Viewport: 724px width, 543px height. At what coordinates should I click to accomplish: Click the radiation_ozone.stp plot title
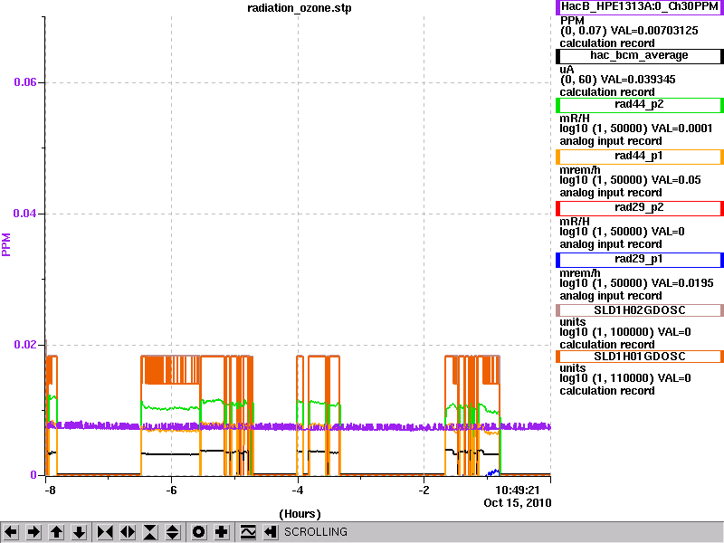300,8
